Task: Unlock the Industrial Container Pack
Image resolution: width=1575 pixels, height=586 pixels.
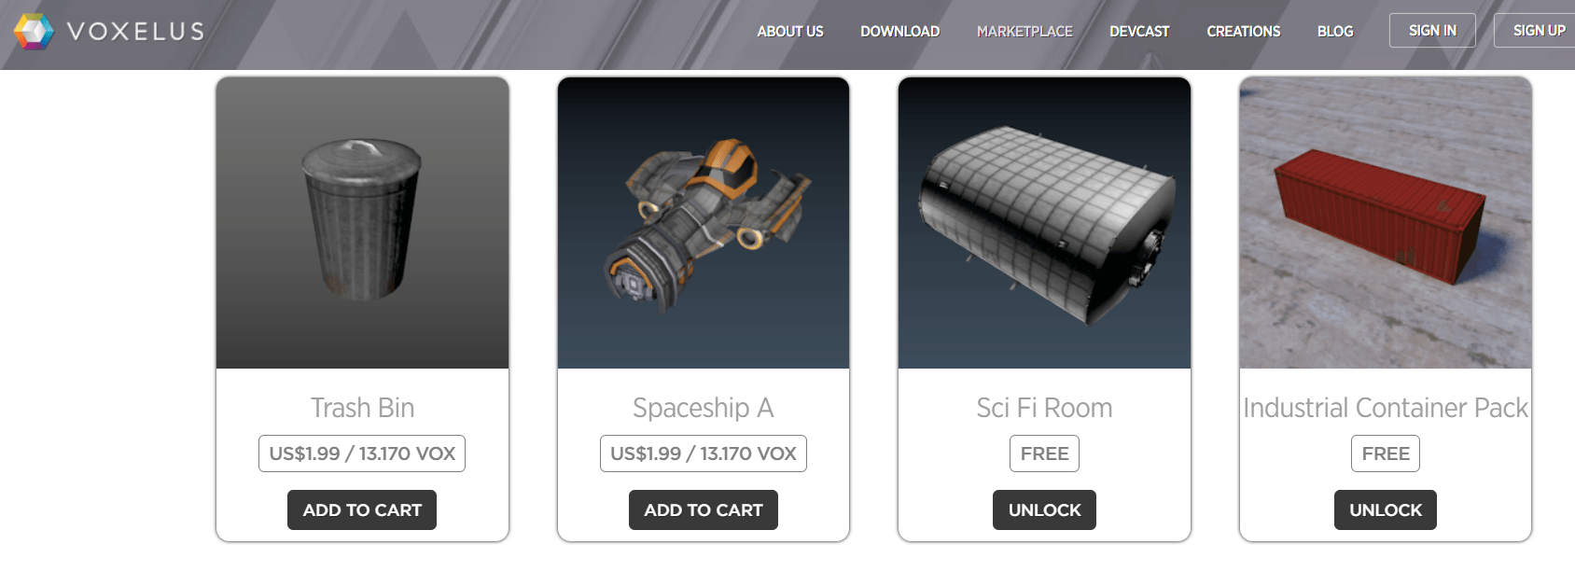Action: [1386, 510]
